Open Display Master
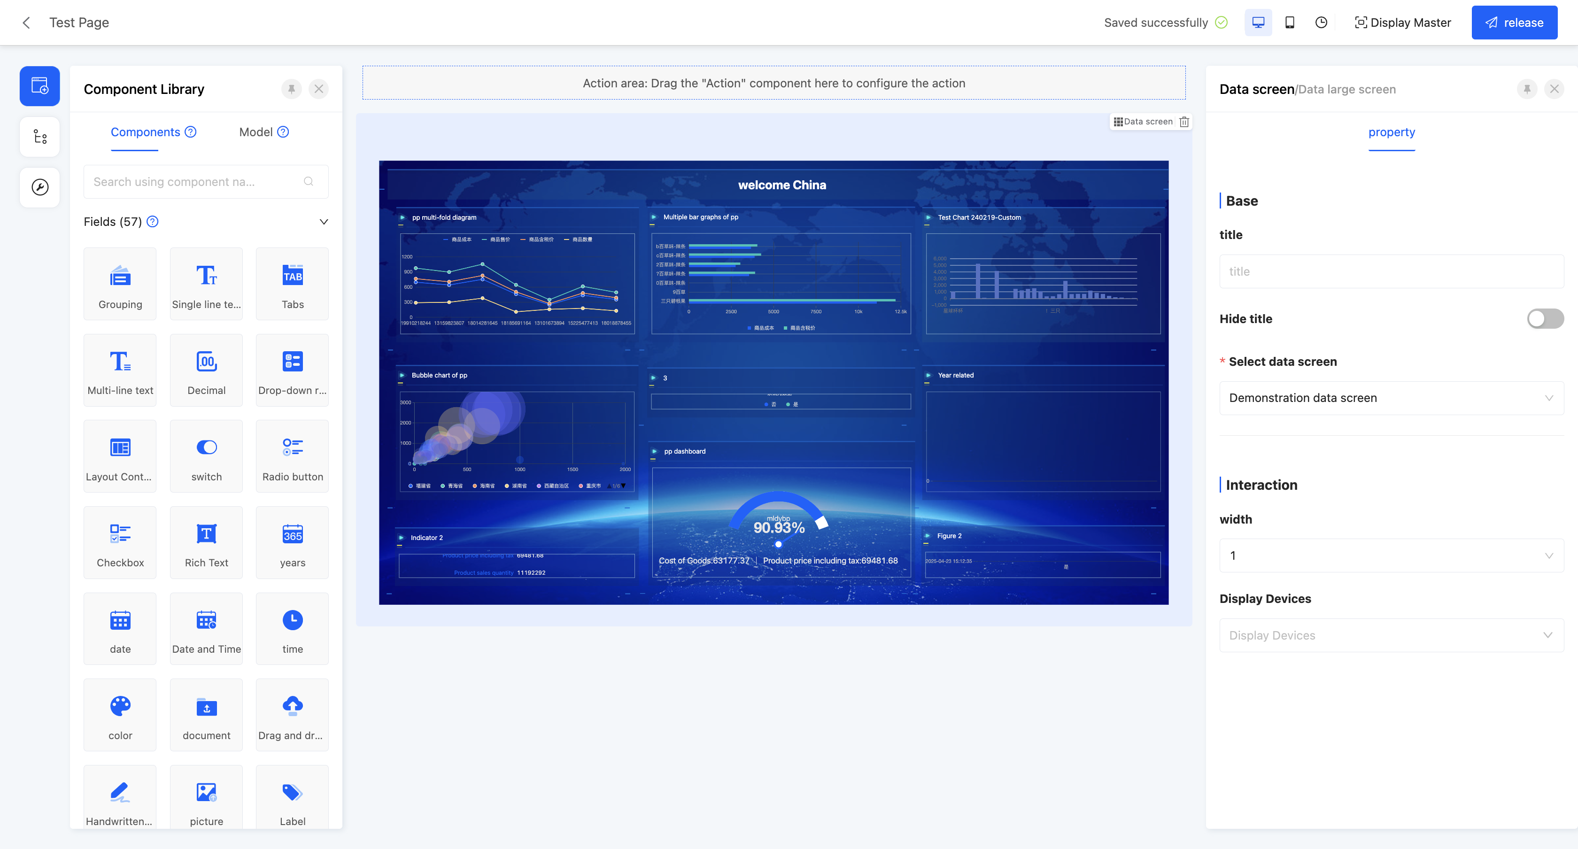This screenshot has height=849, width=1578. coord(1402,23)
